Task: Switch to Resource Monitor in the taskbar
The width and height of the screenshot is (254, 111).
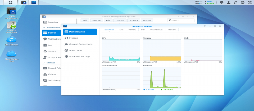Action: 34,2
